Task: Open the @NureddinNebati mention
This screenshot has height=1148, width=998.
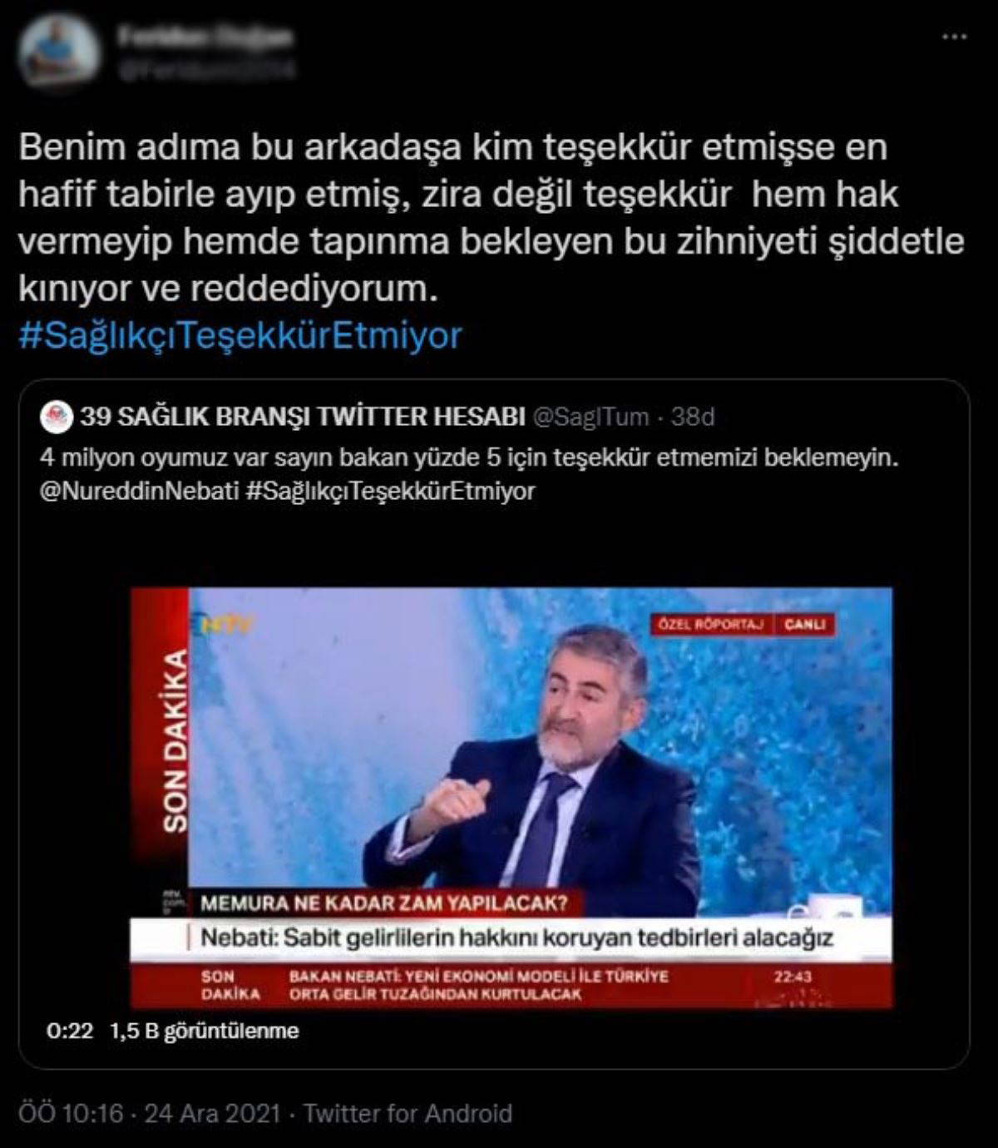Action: [x=139, y=492]
